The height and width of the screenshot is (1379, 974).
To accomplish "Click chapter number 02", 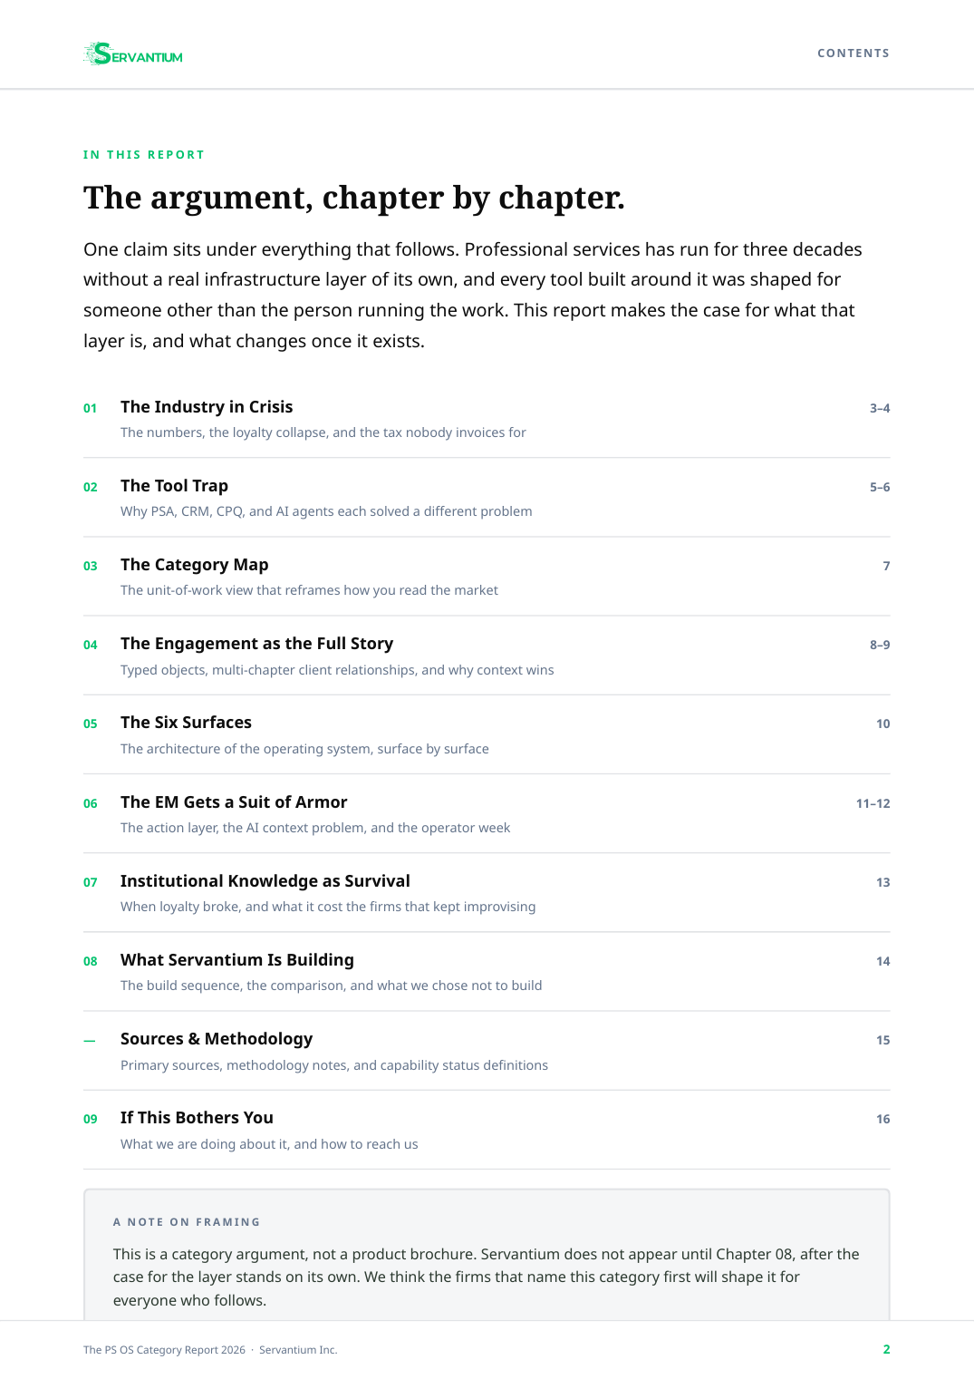I will point(91,488).
